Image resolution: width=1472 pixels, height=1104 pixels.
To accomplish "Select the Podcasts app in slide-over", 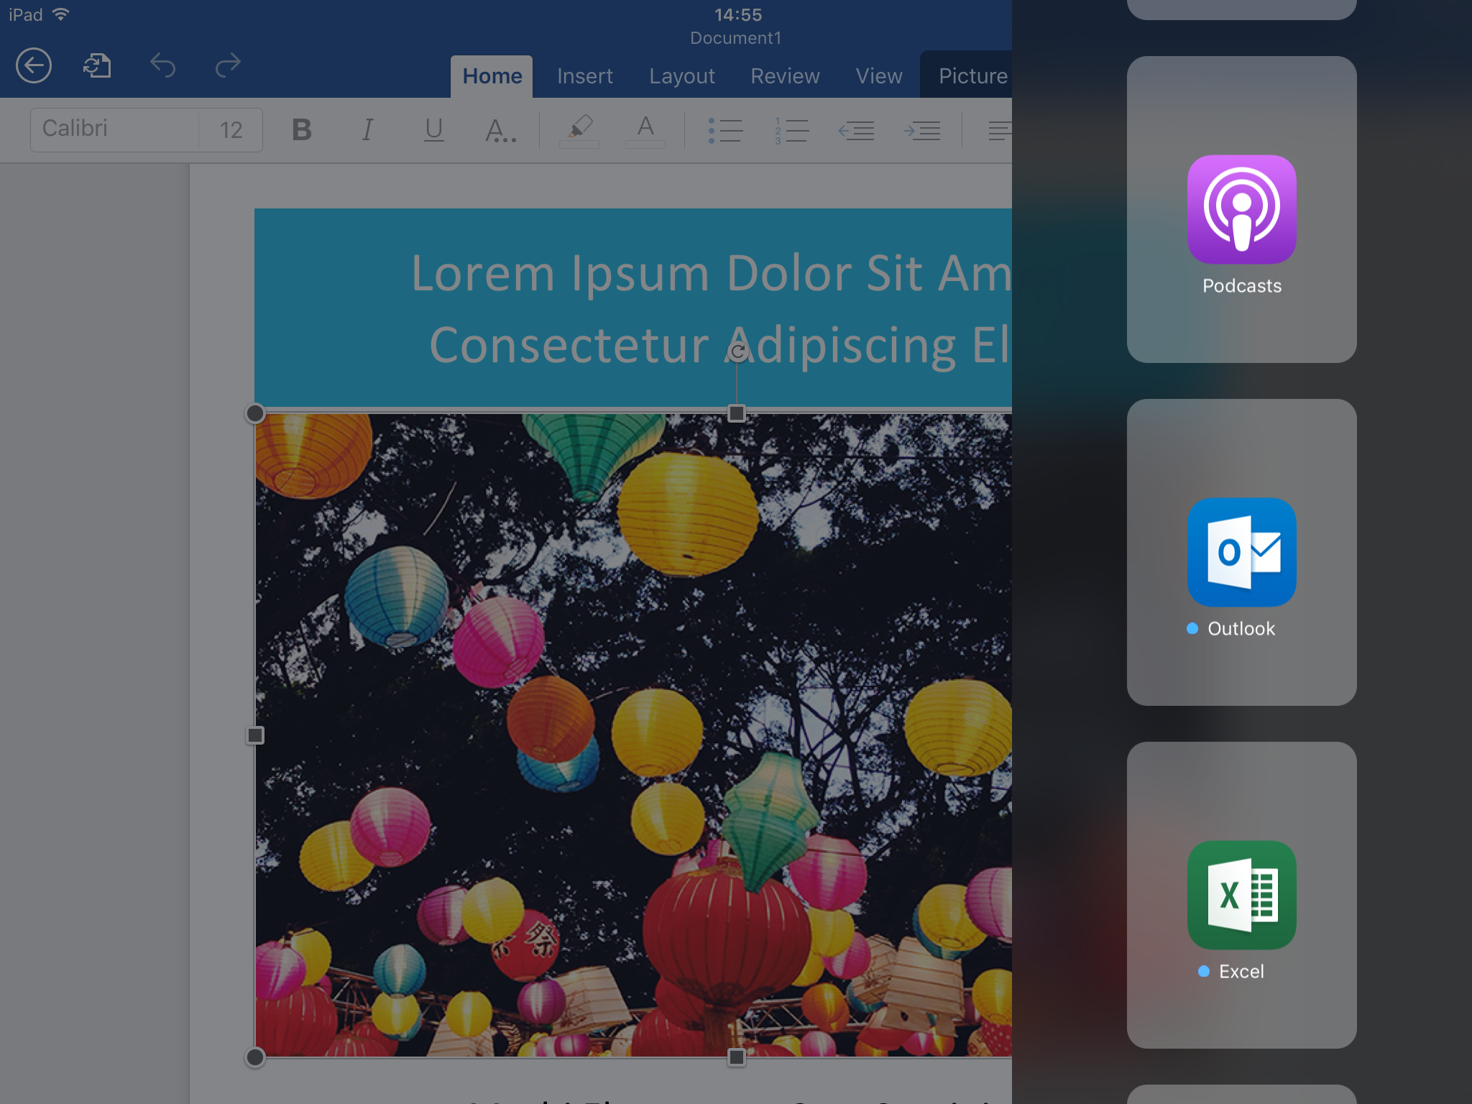I will (x=1242, y=210).
